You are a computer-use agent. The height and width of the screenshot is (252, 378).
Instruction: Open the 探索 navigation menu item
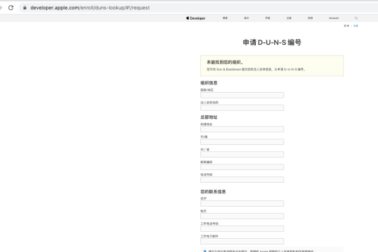point(225,18)
